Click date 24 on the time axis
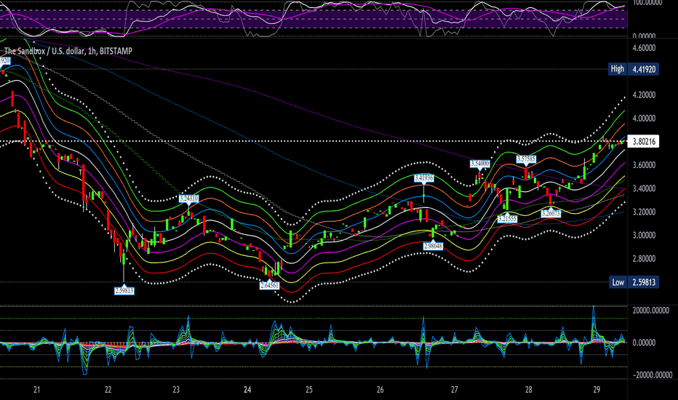The image size is (678, 400). pos(247,390)
